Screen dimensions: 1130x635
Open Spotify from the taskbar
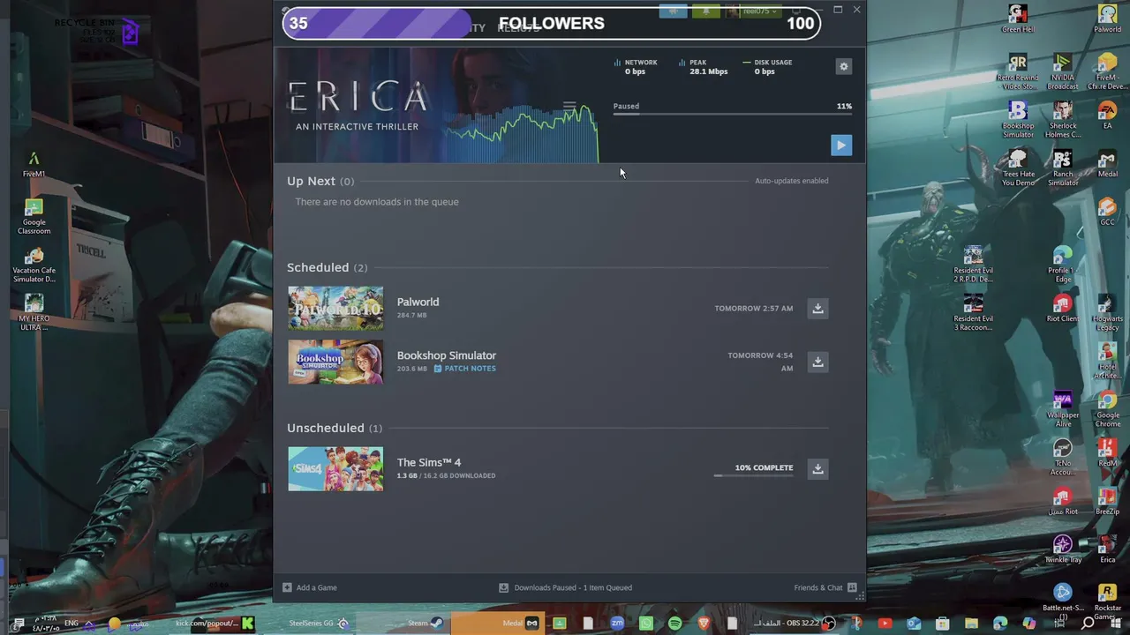click(674, 624)
